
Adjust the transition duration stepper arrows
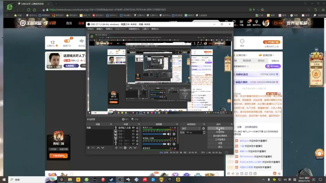pyautogui.click(x=204, y=133)
